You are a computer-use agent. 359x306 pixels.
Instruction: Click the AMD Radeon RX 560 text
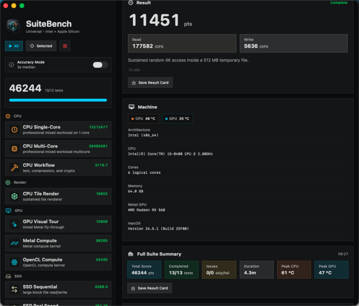[146, 210]
